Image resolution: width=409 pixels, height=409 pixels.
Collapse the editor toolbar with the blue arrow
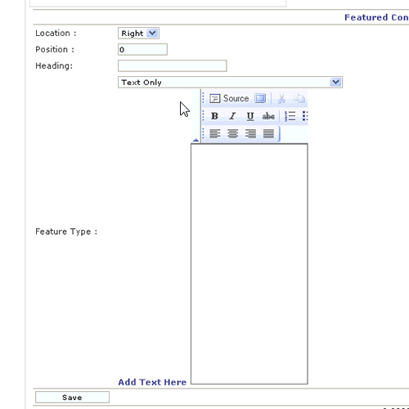(196, 140)
